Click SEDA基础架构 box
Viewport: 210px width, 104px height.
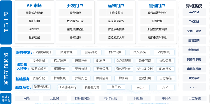[x=67, y=87]
